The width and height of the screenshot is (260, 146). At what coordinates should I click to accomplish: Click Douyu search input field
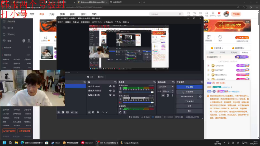(x=164, y=14)
